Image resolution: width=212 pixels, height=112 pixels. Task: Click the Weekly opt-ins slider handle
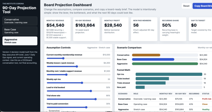[x=82, y=83]
